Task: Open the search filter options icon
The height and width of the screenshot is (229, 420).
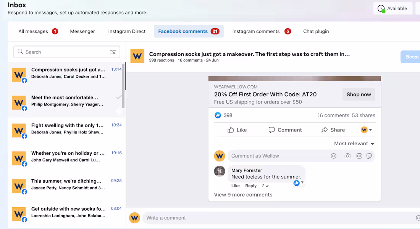Action: 113,52
